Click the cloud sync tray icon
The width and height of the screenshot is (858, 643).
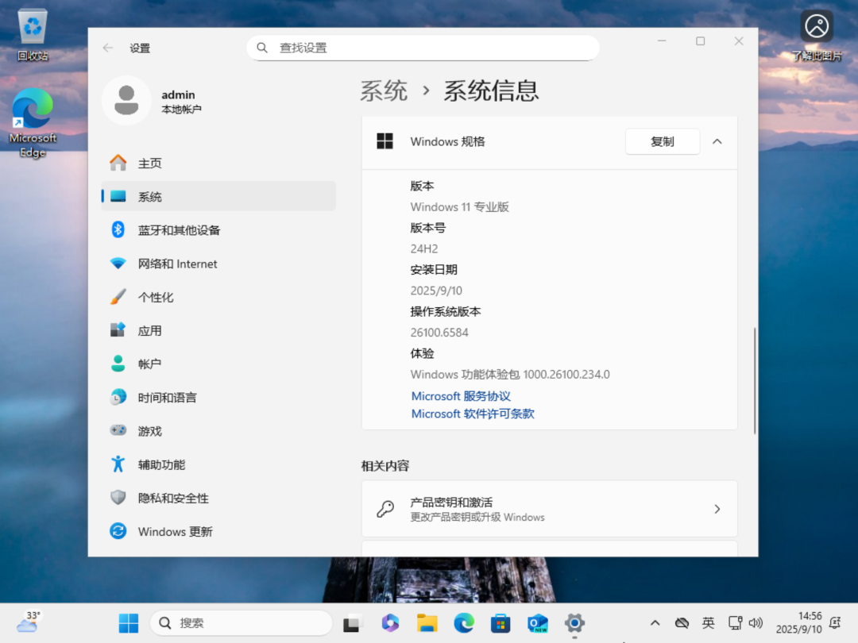coord(682,623)
